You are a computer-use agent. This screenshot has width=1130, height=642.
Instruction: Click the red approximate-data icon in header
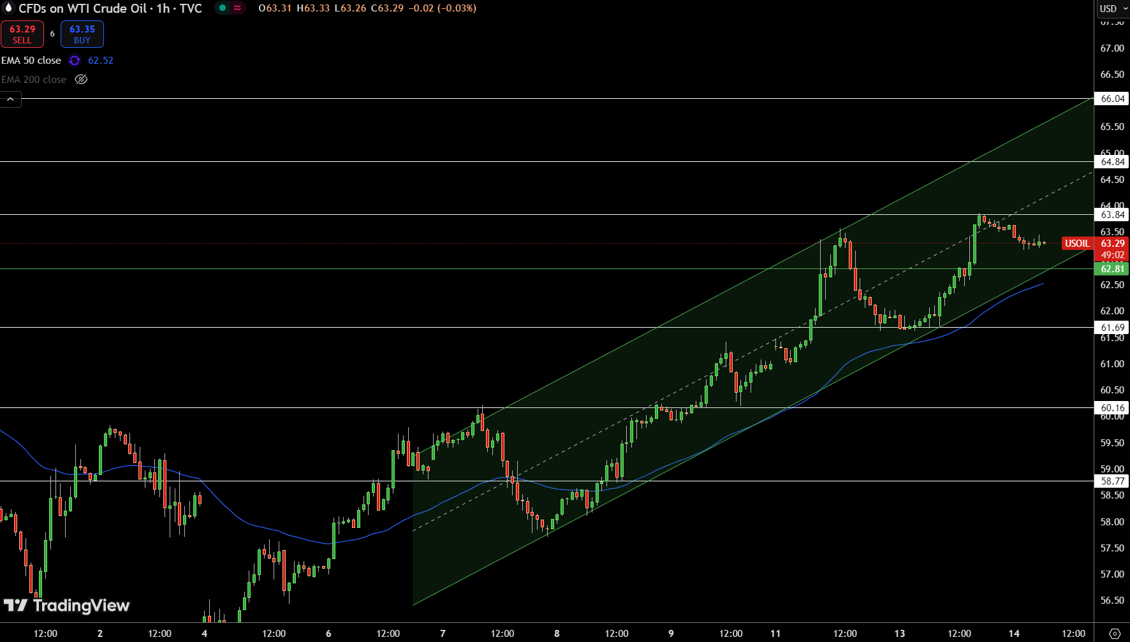[x=237, y=8]
